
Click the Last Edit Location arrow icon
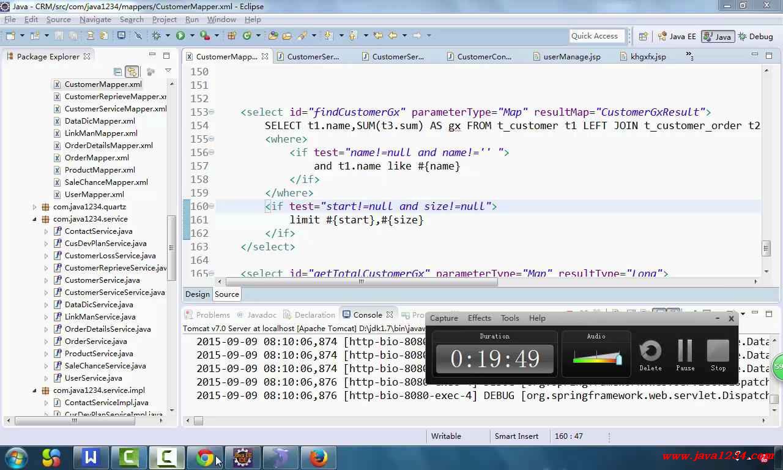pyautogui.click(x=378, y=35)
